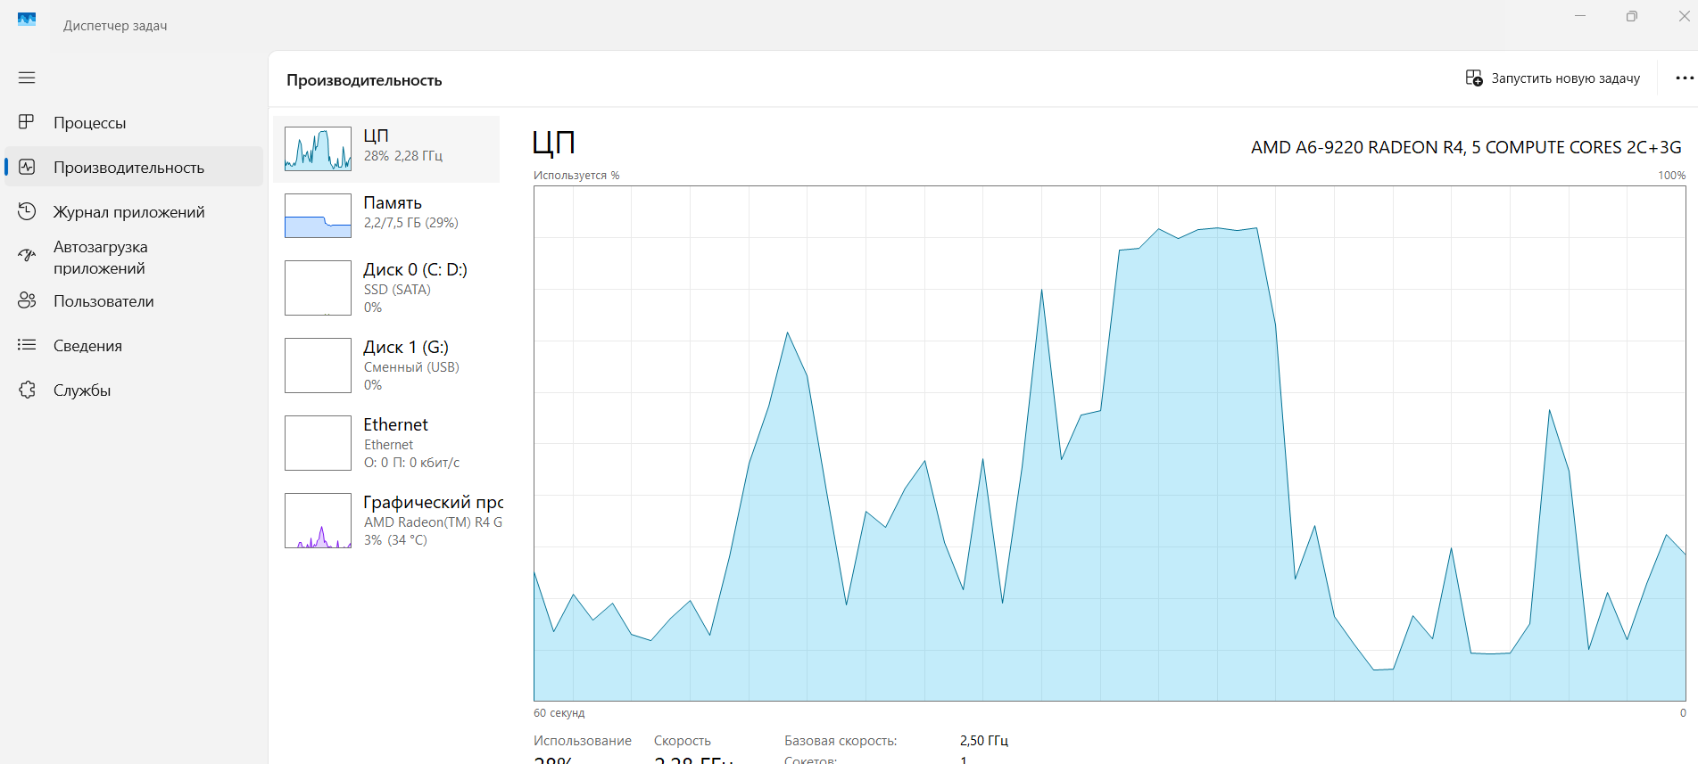Image resolution: width=1698 pixels, height=764 pixels.
Task: Click the Производительность sidebar icon
Action: [x=27, y=167]
